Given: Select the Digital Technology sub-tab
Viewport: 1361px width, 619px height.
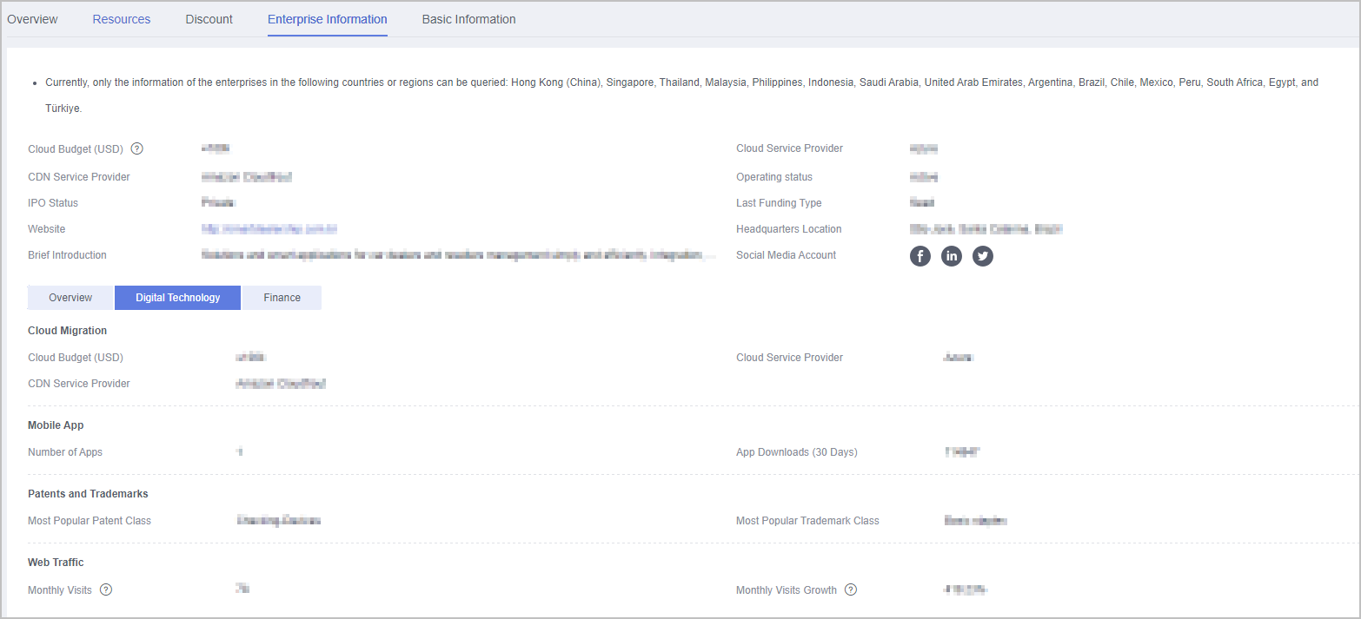Looking at the screenshot, I should [x=177, y=298].
